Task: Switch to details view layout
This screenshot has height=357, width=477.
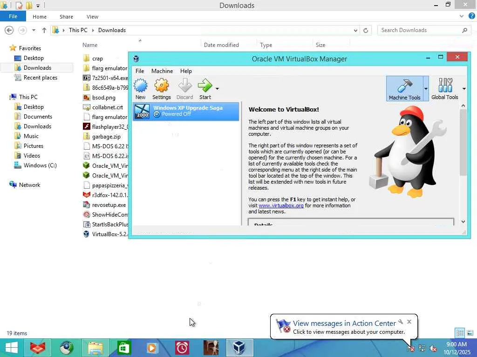Action: [460, 333]
